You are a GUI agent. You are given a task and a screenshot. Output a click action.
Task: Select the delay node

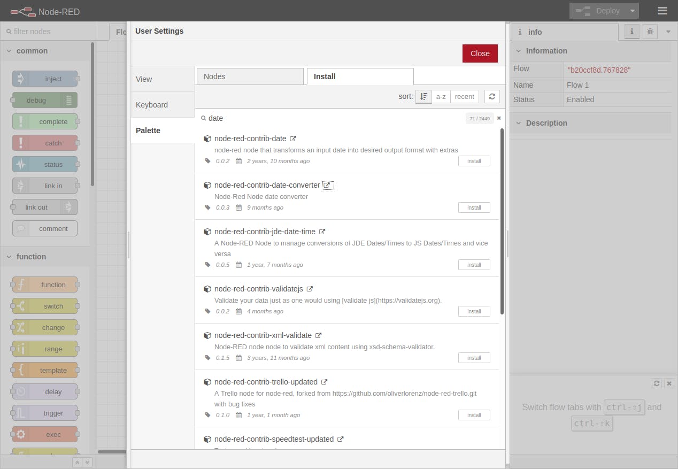tap(45, 391)
